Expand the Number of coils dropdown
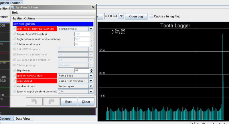 click(91, 86)
